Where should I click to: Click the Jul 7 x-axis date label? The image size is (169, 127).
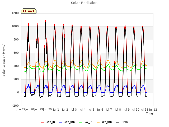tap(109, 110)
